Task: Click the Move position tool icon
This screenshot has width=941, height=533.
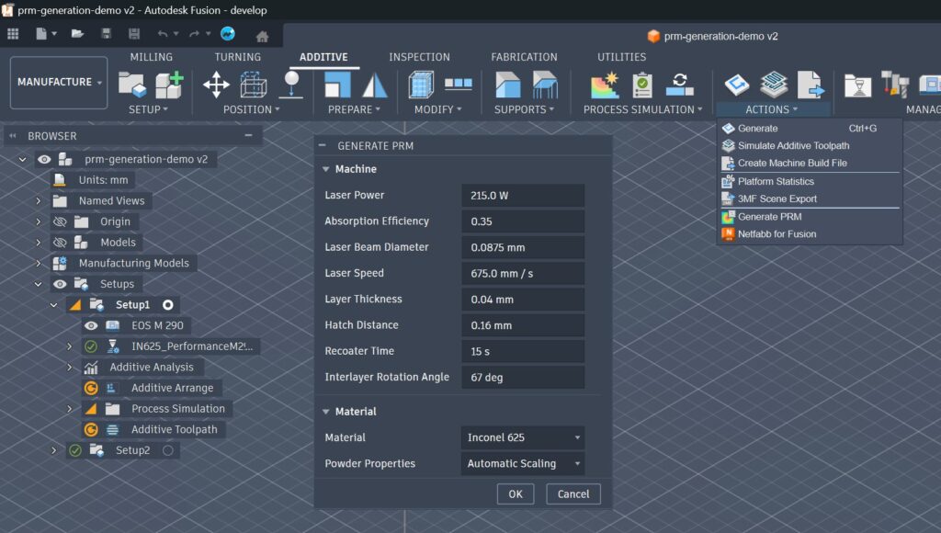Action: [x=216, y=85]
